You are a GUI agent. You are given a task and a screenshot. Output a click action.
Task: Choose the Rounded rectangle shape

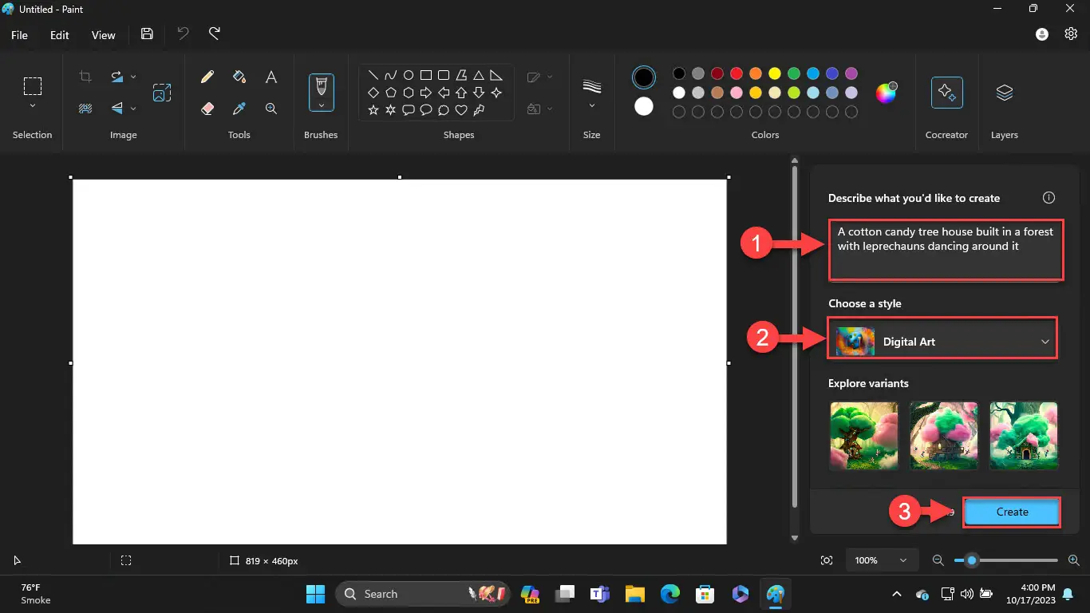[x=444, y=75]
